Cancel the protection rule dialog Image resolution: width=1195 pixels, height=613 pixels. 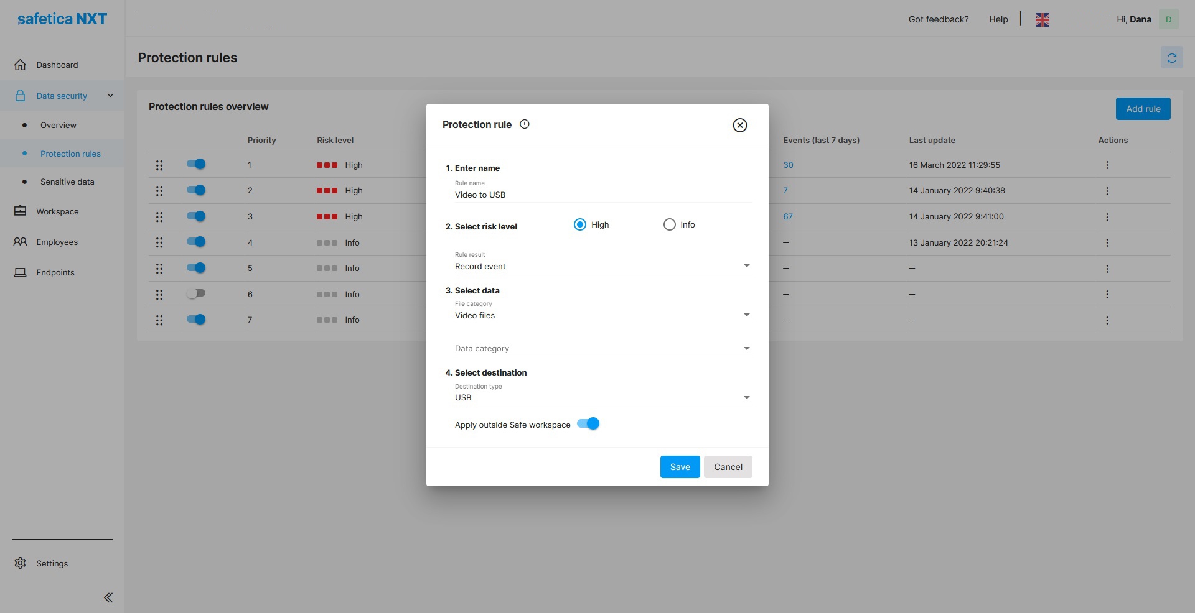(x=728, y=467)
